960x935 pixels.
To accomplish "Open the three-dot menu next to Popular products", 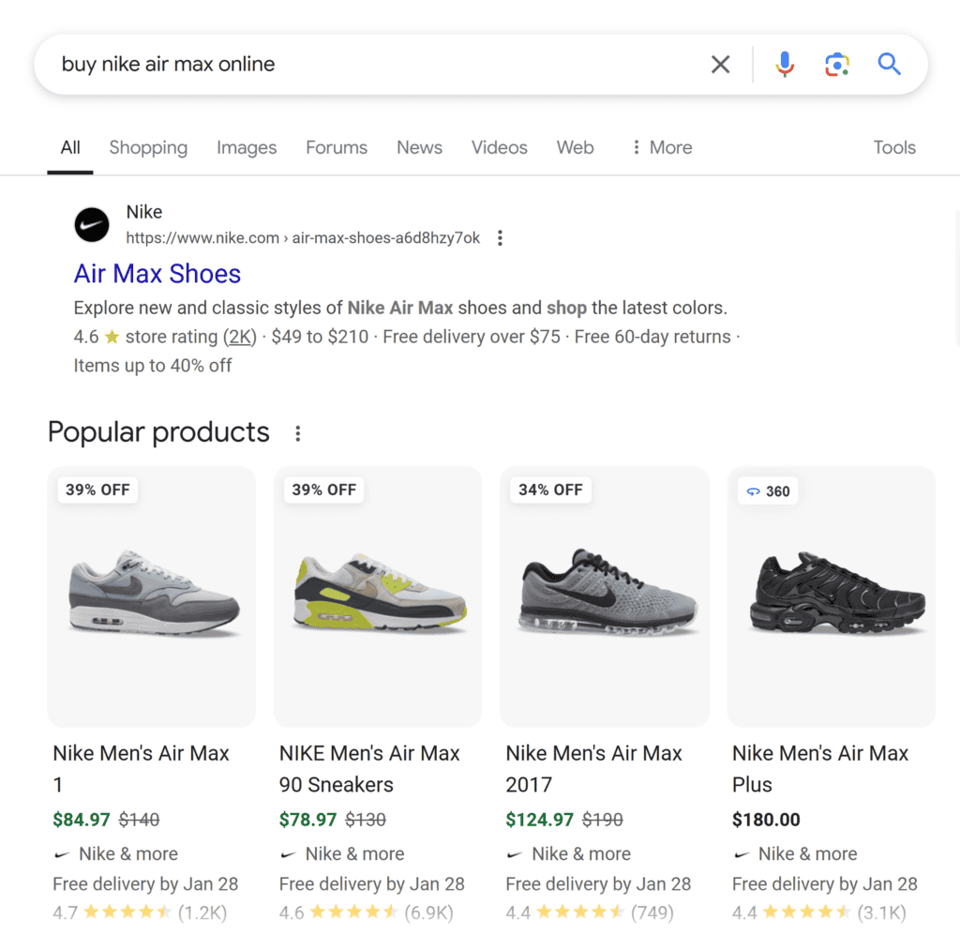I will click(x=297, y=432).
